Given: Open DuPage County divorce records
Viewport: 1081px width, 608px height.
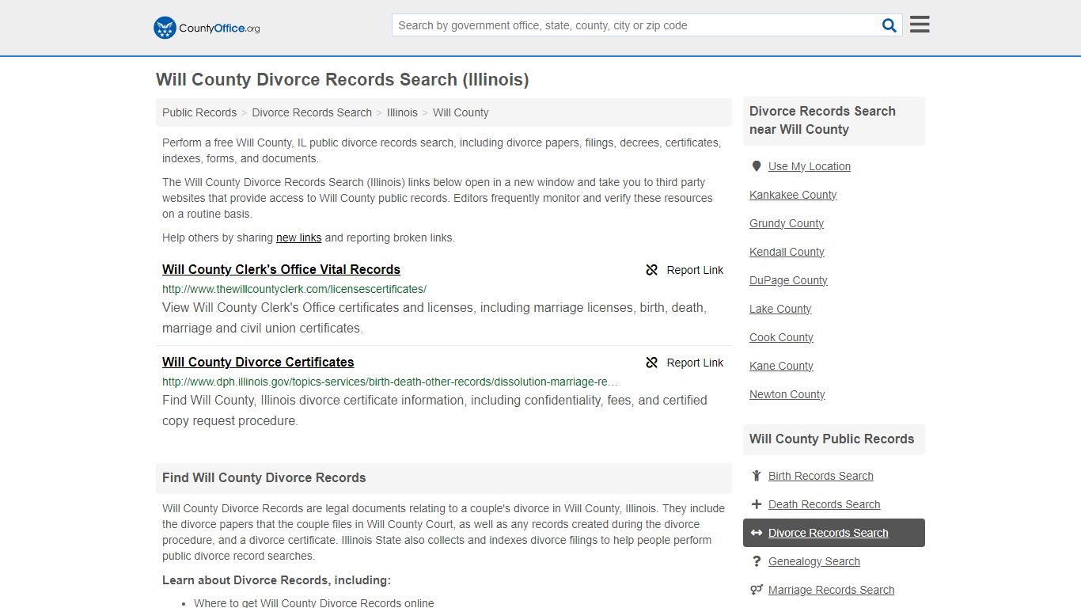Looking at the screenshot, I should pos(788,280).
